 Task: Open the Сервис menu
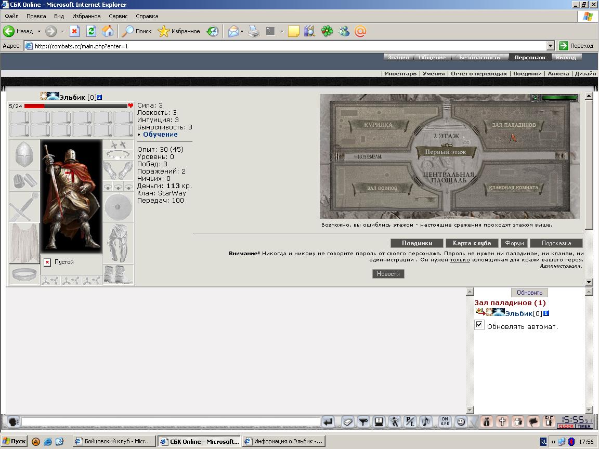tap(118, 16)
